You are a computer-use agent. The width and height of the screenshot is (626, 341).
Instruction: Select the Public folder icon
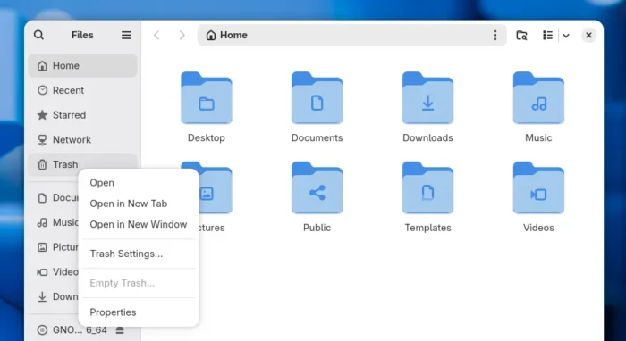click(x=317, y=187)
